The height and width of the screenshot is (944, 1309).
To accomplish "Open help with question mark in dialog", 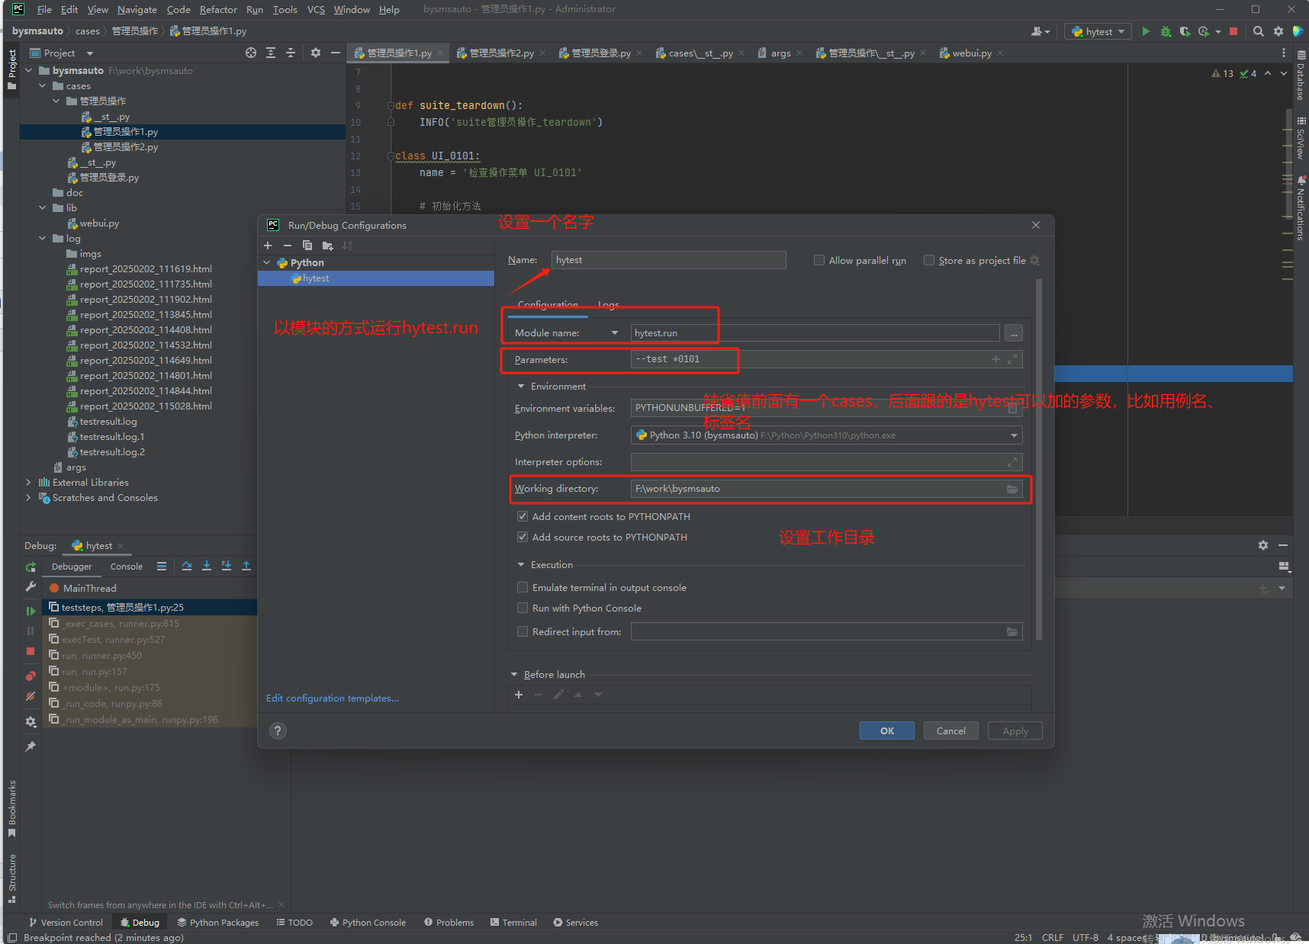I will [x=278, y=730].
